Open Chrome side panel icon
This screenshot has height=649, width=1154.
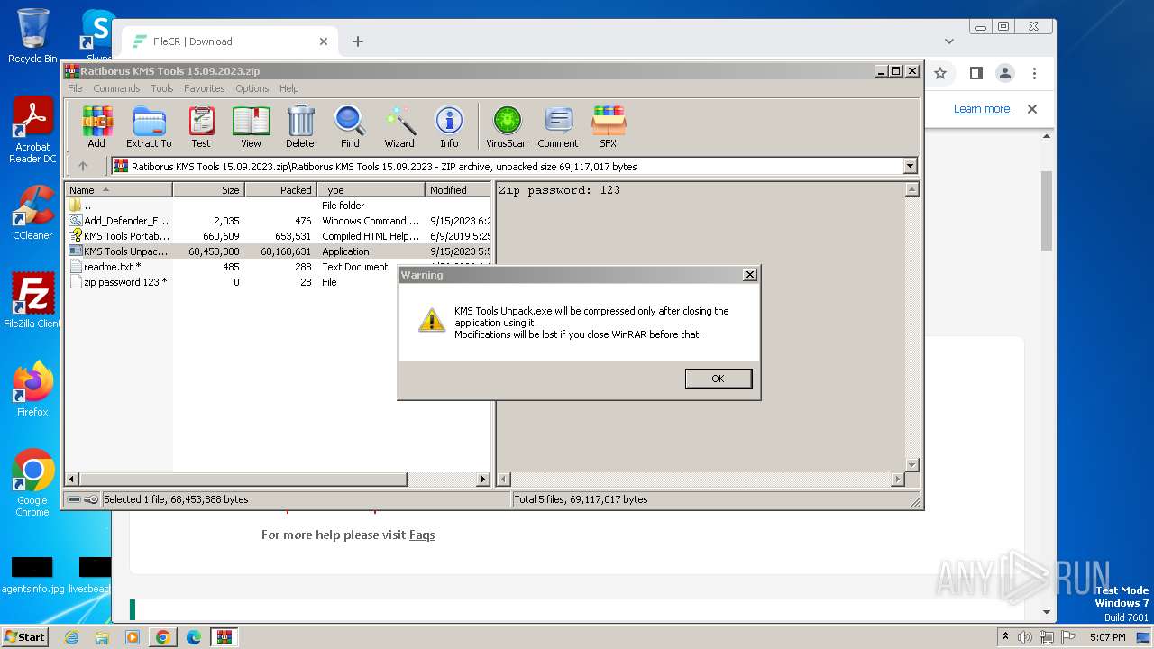pyautogui.click(x=975, y=73)
